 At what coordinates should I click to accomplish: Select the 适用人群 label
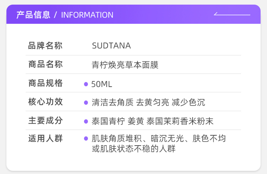click(45, 139)
